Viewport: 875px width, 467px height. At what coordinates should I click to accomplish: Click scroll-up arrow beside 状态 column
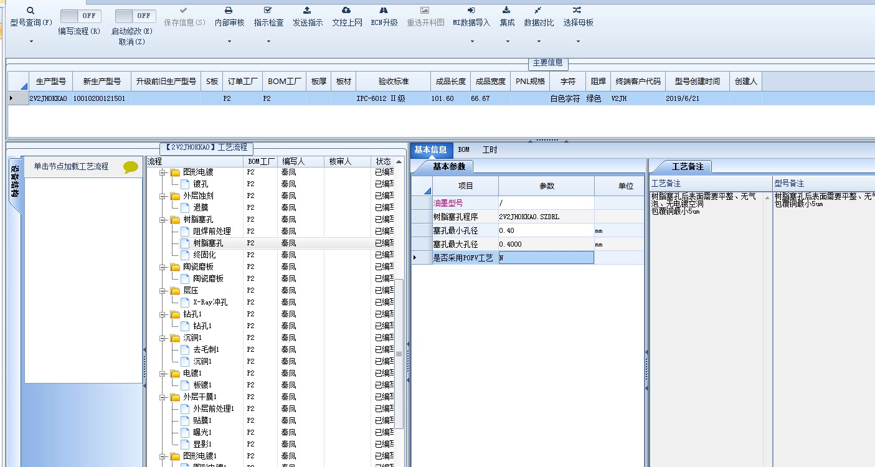point(399,162)
